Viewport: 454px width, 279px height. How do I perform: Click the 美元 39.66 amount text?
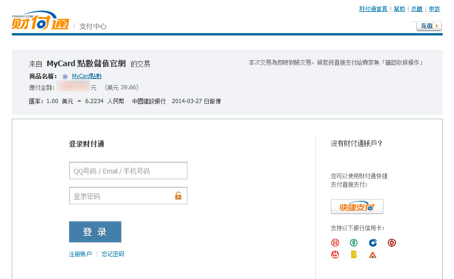point(122,87)
